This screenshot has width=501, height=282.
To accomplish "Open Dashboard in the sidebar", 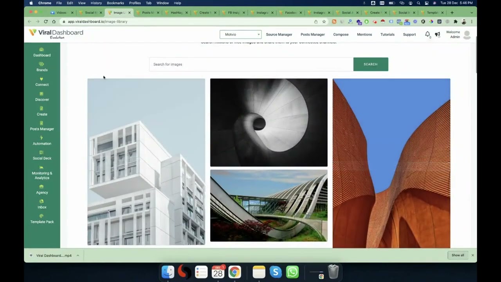I will click(x=42, y=52).
